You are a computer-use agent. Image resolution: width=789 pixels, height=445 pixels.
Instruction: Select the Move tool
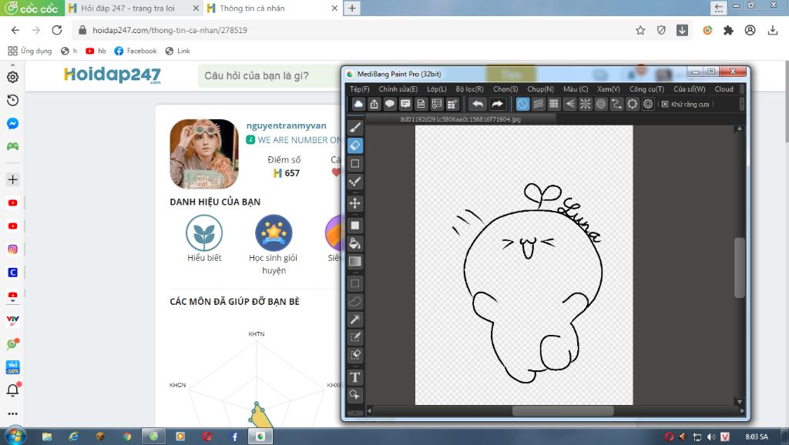[355, 203]
